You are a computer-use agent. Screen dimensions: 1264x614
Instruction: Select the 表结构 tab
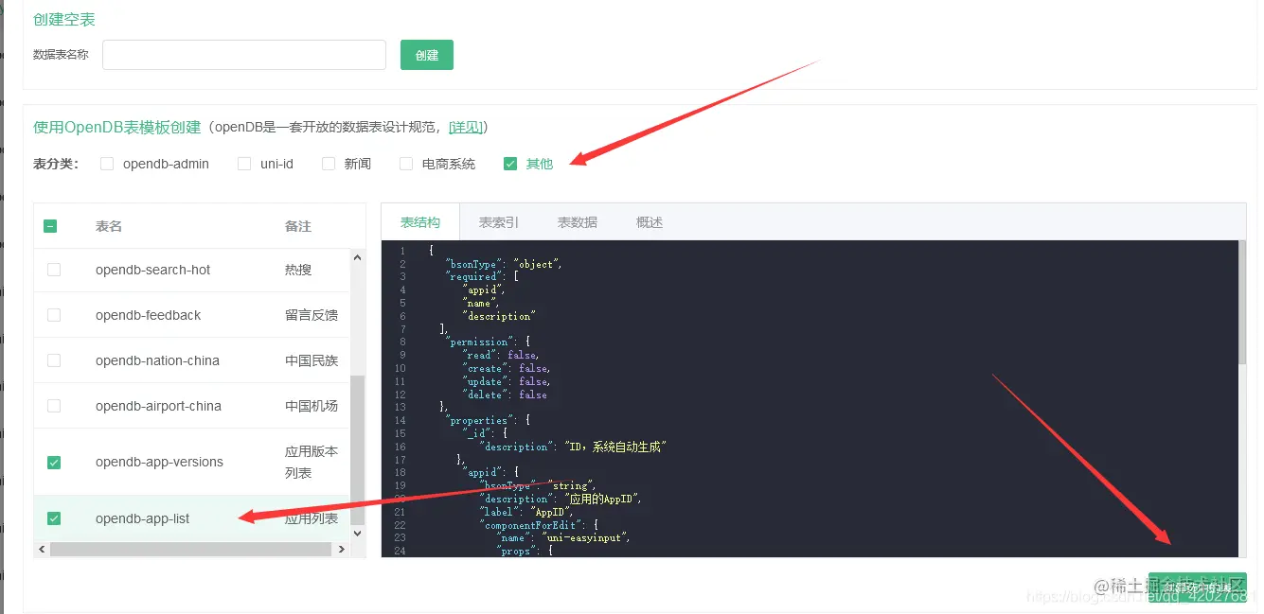pyautogui.click(x=419, y=221)
